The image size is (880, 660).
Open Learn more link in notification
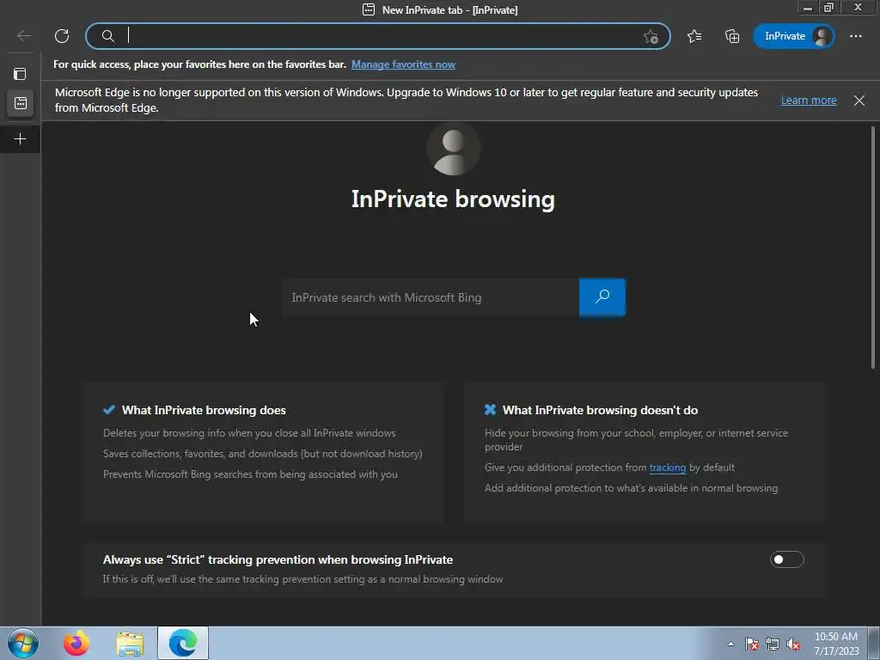pos(809,101)
